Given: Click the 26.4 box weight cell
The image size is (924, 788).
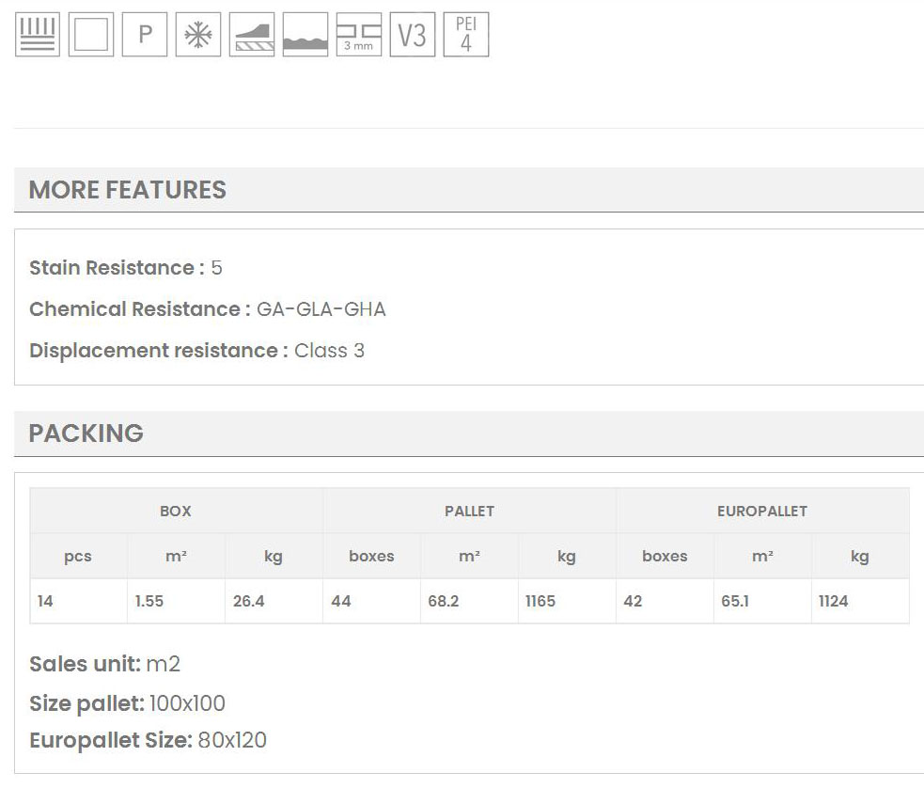Looking at the screenshot, I should pos(249,601).
